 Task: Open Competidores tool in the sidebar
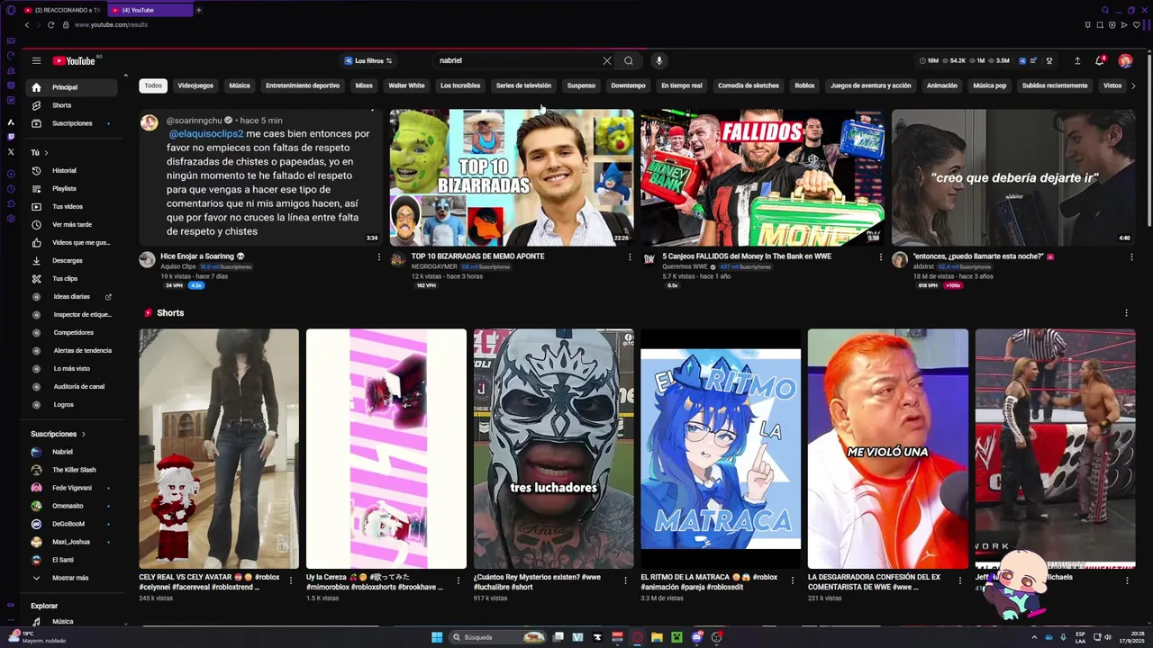(x=73, y=332)
